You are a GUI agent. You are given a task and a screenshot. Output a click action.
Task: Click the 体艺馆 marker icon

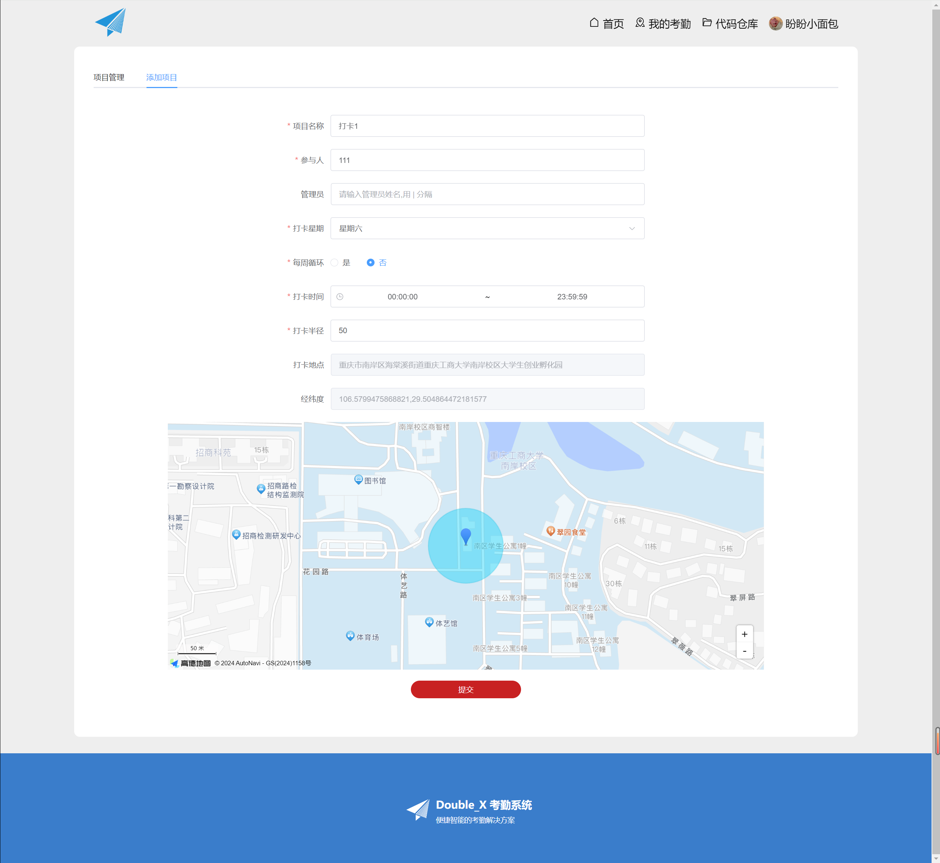[x=429, y=622]
